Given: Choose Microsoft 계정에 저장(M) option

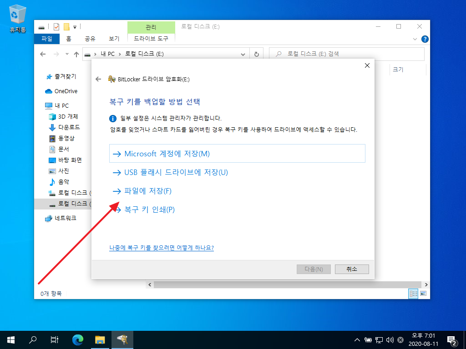Looking at the screenshot, I should [x=237, y=154].
